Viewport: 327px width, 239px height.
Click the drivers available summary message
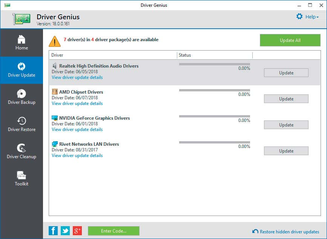[111, 40]
